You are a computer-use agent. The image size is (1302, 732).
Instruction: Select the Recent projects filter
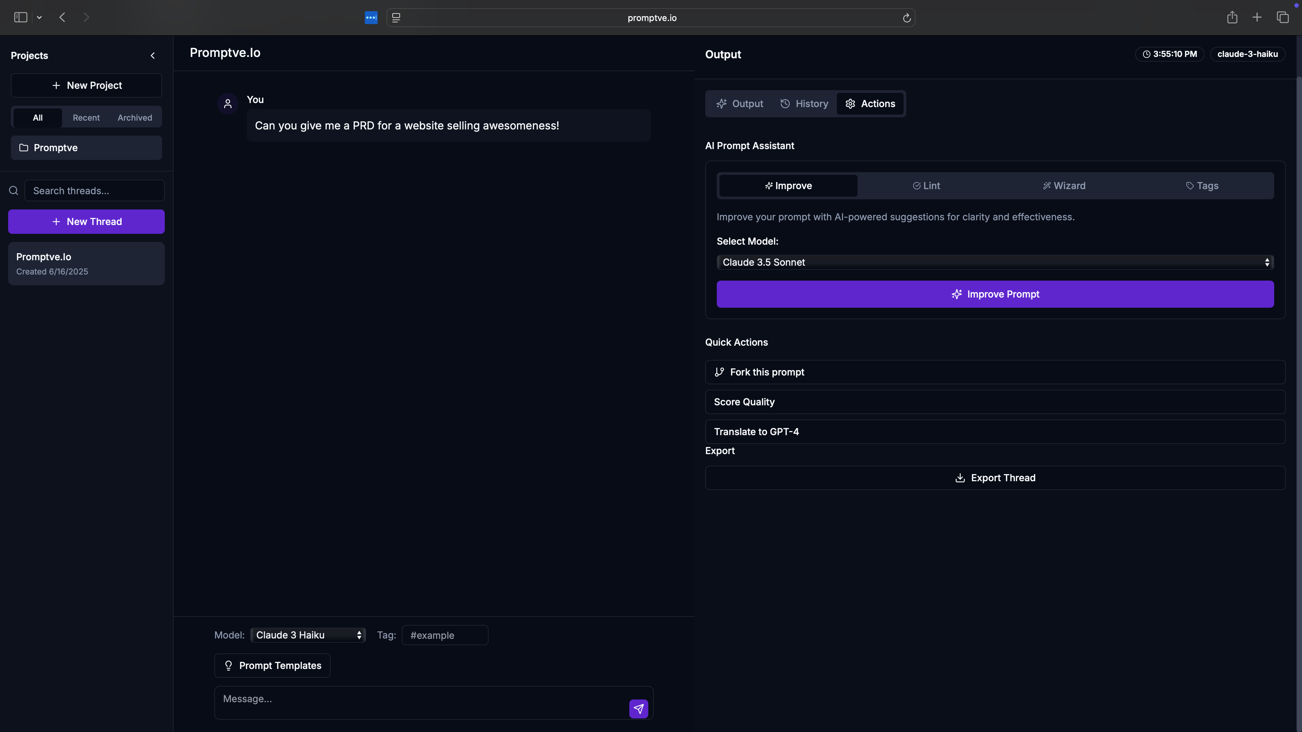[x=86, y=118]
